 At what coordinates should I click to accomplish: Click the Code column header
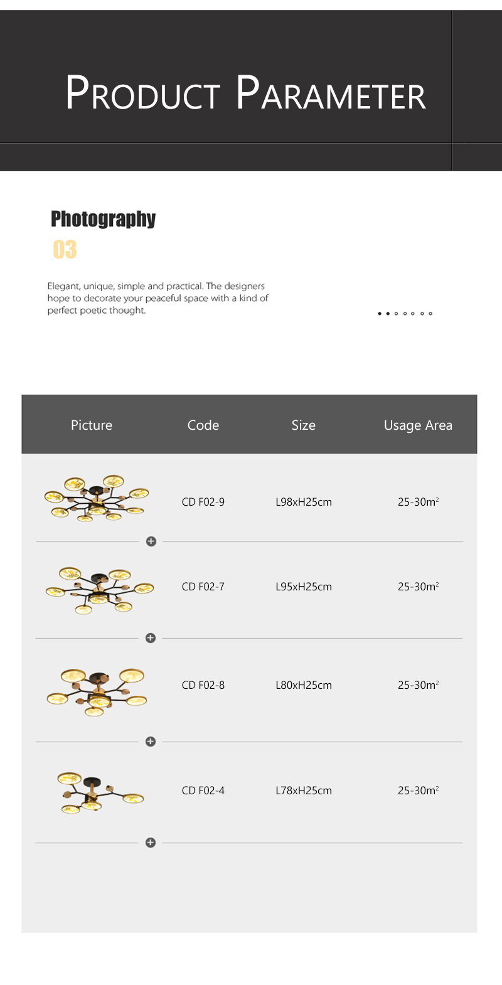203,425
